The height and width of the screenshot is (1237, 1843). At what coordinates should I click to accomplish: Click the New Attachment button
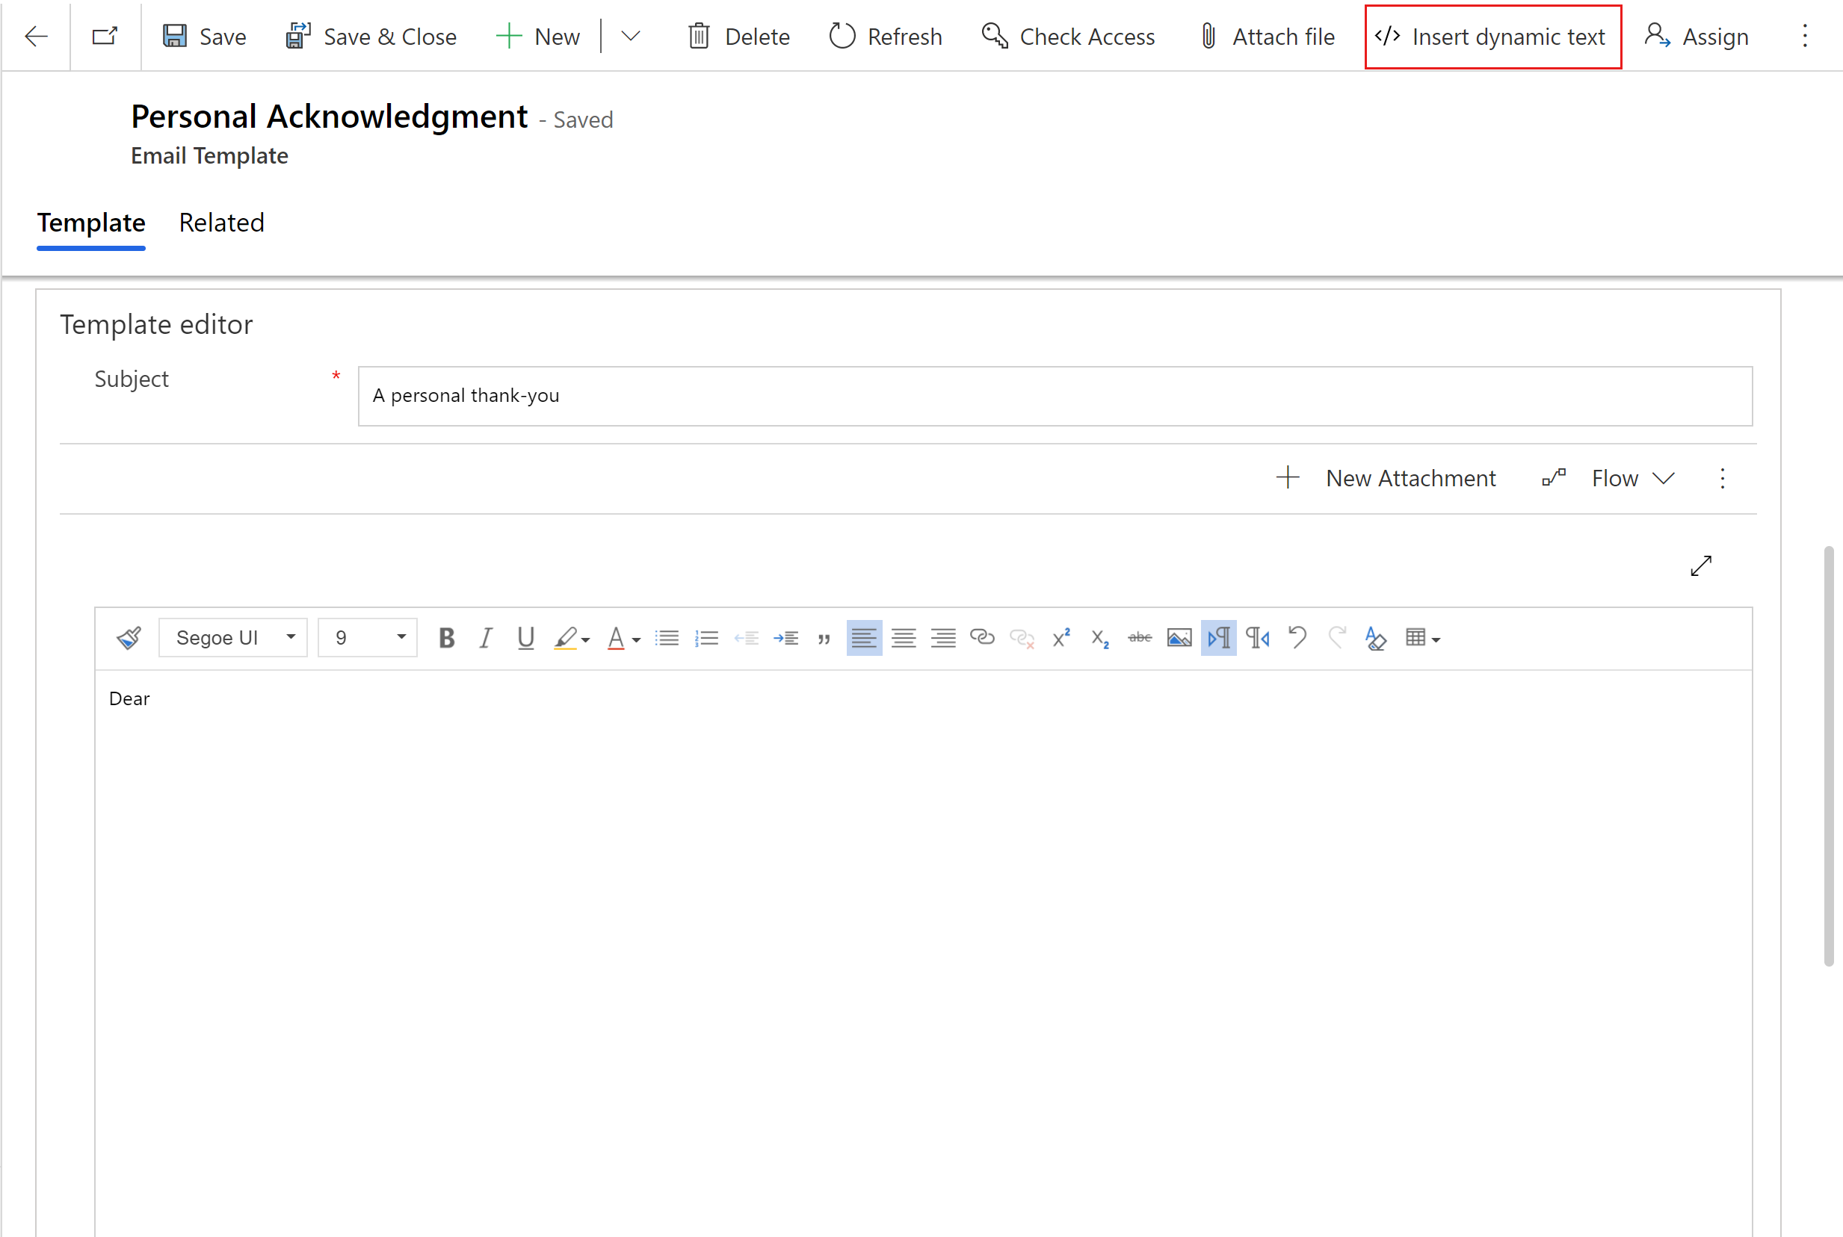pos(1385,477)
